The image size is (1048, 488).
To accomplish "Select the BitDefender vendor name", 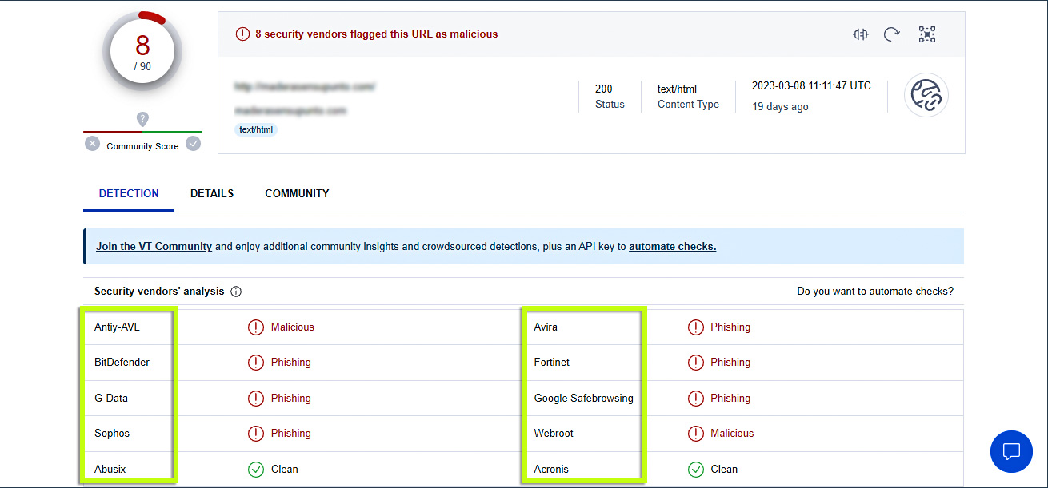I will click(122, 362).
